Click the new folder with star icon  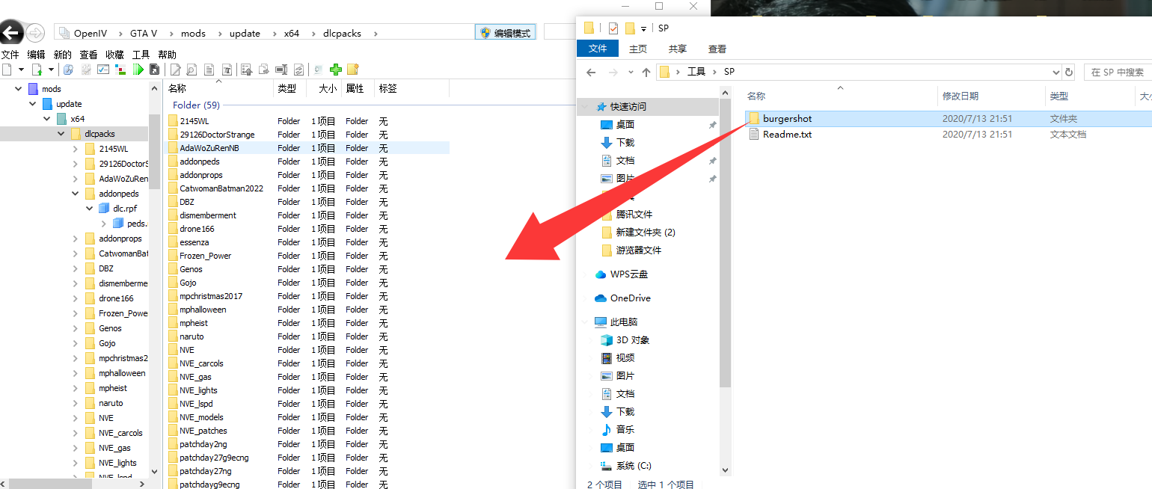(x=353, y=70)
